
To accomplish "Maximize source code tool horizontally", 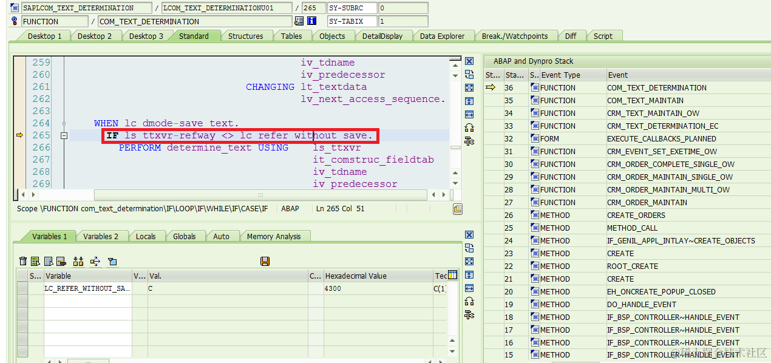I will pos(469,114).
